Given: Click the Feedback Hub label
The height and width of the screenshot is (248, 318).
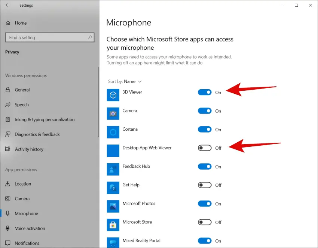Looking at the screenshot, I should [136, 166].
